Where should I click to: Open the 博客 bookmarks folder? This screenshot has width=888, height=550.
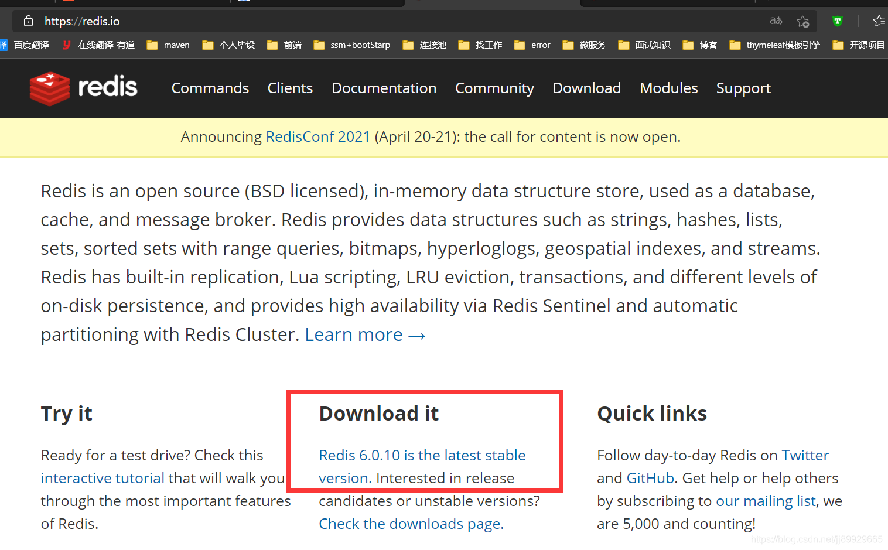[x=700, y=45]
